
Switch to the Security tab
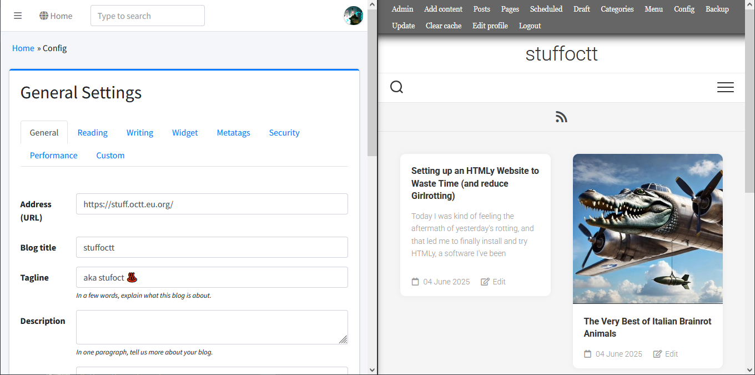click(284, 133)
